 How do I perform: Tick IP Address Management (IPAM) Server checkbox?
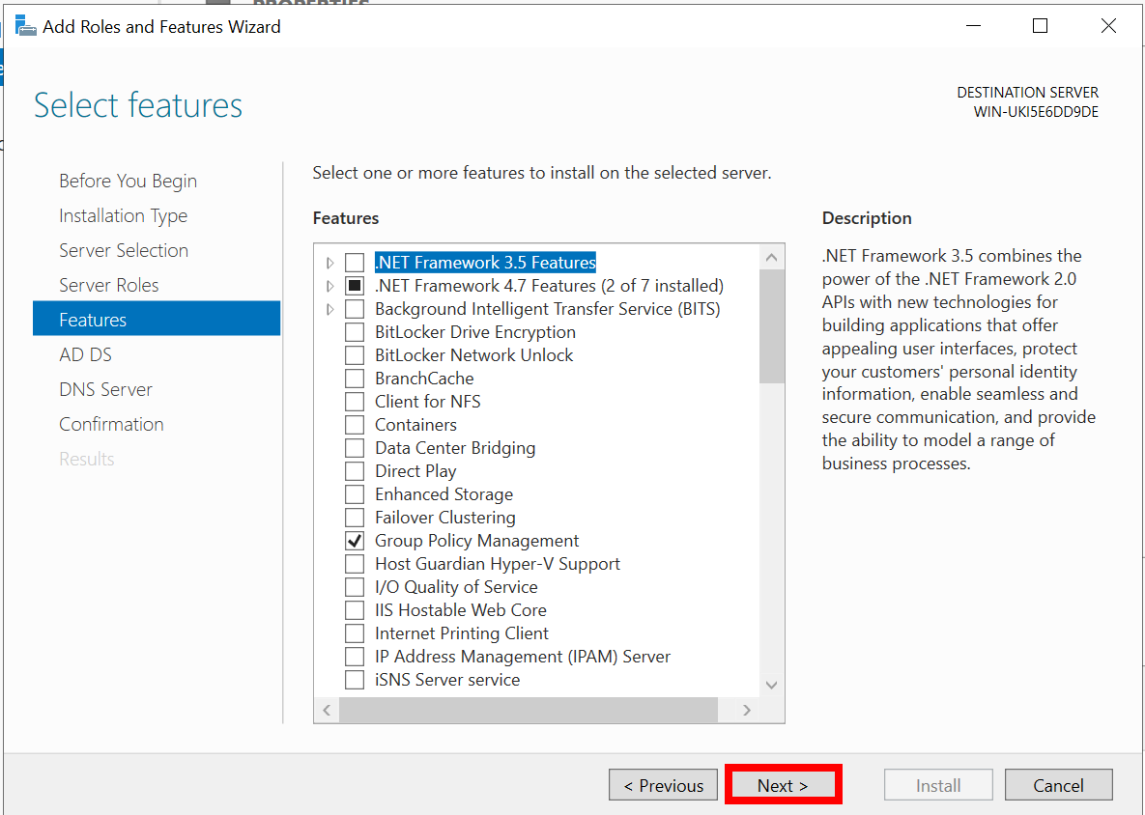[x=355, y=657]
